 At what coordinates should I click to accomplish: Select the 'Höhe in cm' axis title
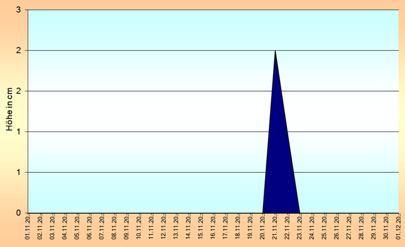pyautogui.click(x=9, y=109)
